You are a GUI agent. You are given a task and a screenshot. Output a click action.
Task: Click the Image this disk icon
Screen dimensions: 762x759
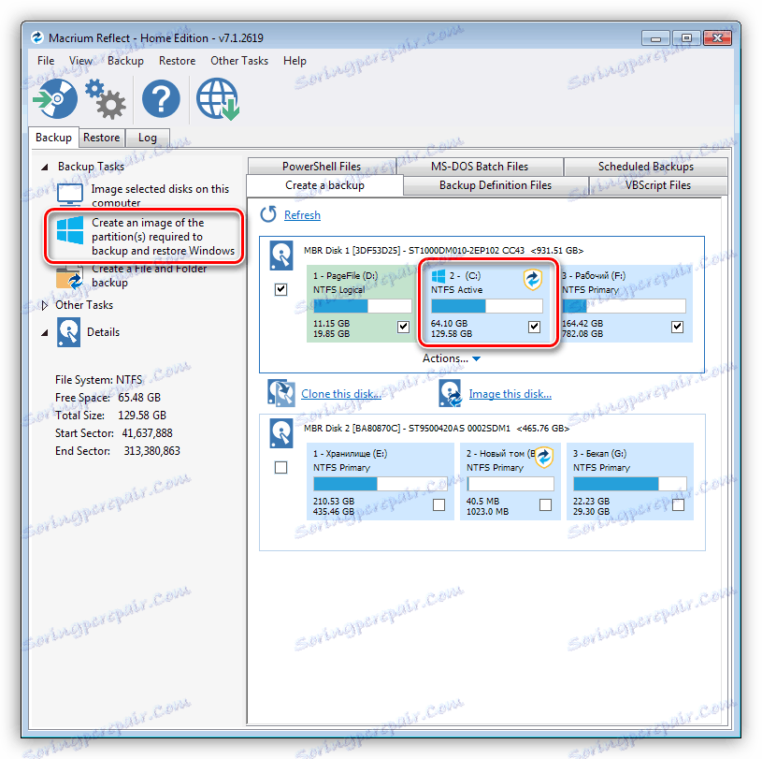pyautogui.click(x=450, y=393)
